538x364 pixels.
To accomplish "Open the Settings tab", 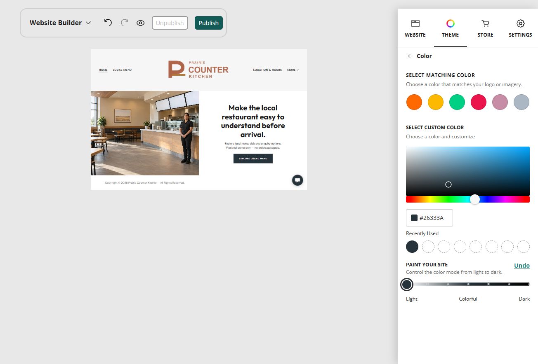I will click(x=521, y=28).
